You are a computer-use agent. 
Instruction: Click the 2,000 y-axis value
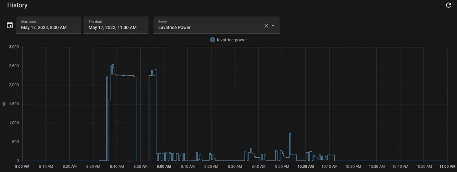(14, 85)
